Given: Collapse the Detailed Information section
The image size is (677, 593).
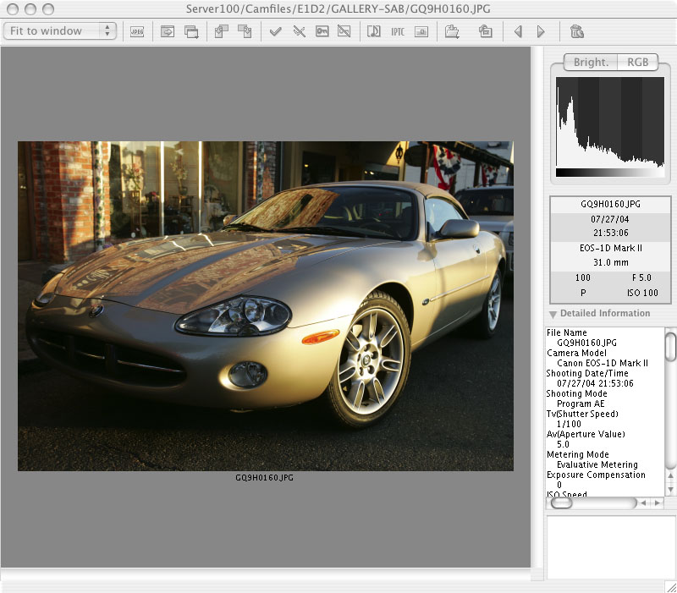Looking at the screenshot, I should [x=553, y=314].
